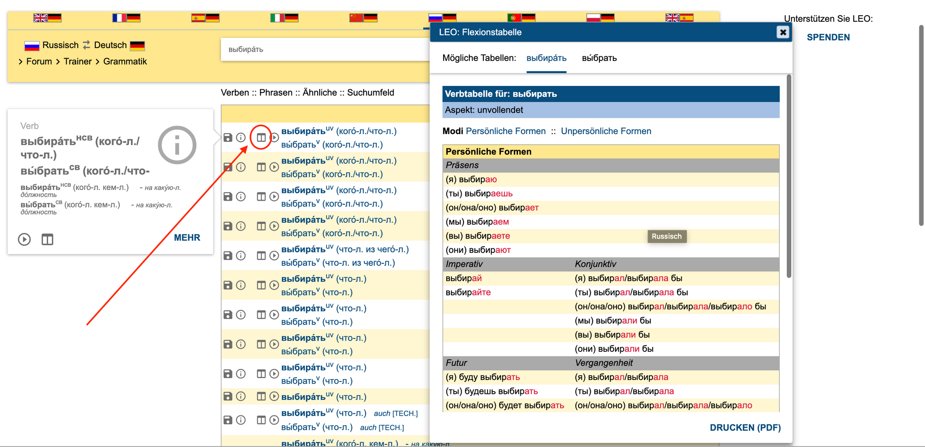Expand the Grammatik menu
Viewport: 925px width, 447px height.
point(125,61)
